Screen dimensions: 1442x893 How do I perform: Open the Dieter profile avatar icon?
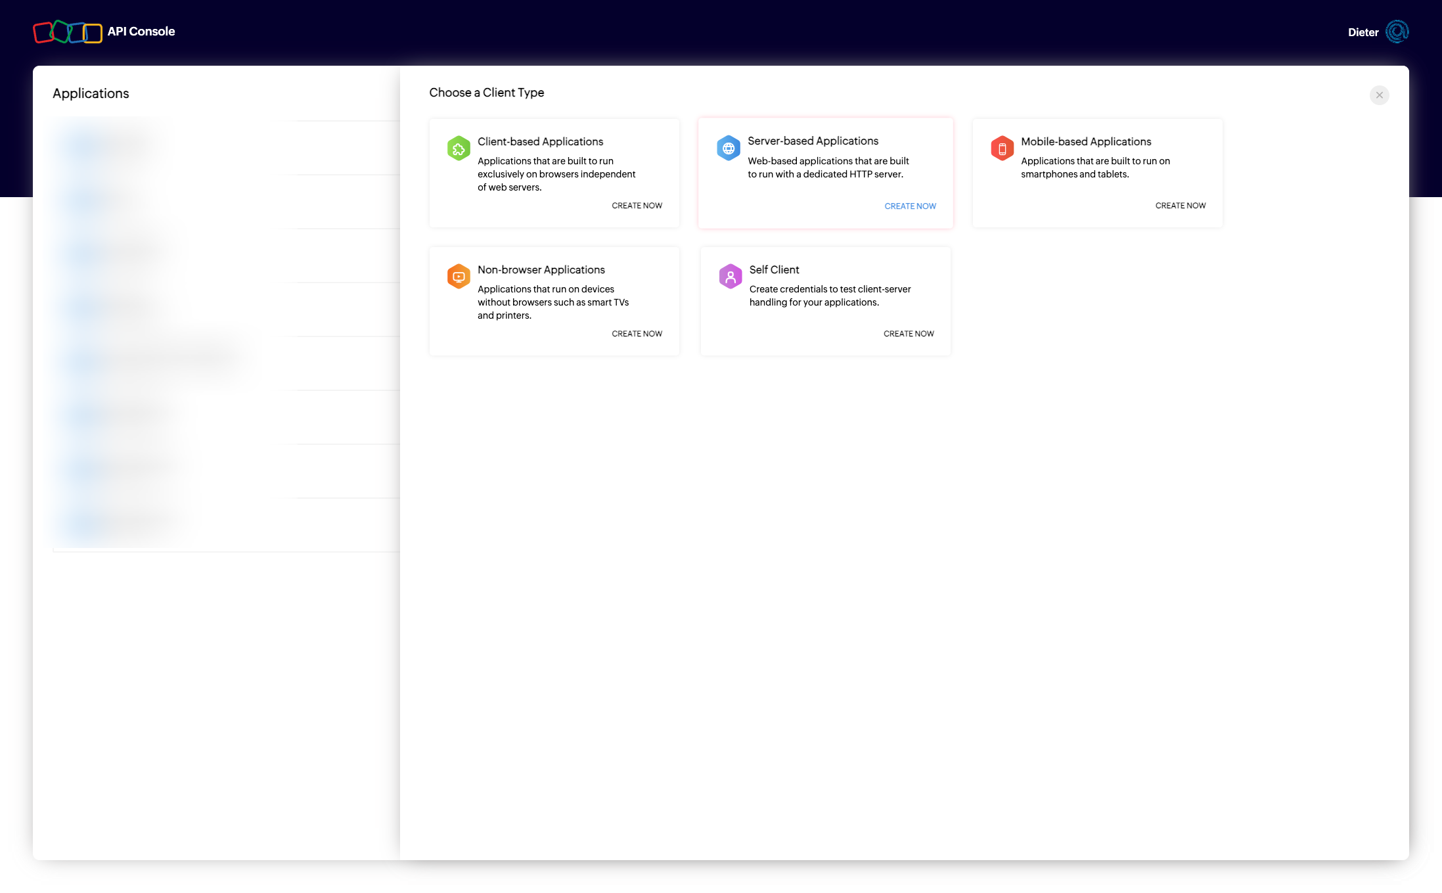click(x=1397, y=32)
